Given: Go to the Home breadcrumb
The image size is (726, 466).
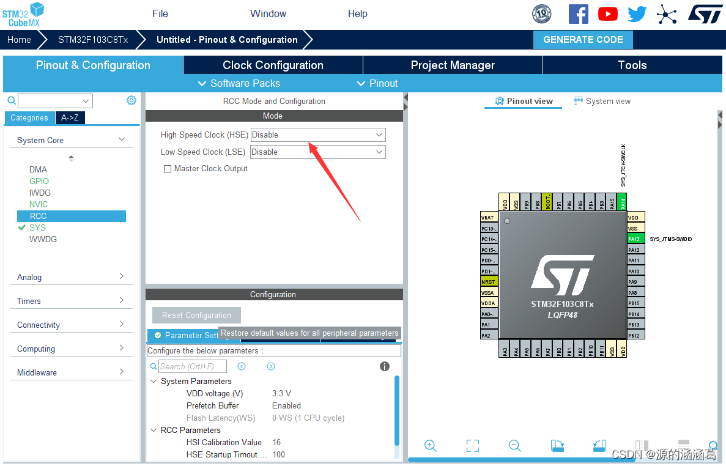Looking at the screenshot, I should 19,40.
